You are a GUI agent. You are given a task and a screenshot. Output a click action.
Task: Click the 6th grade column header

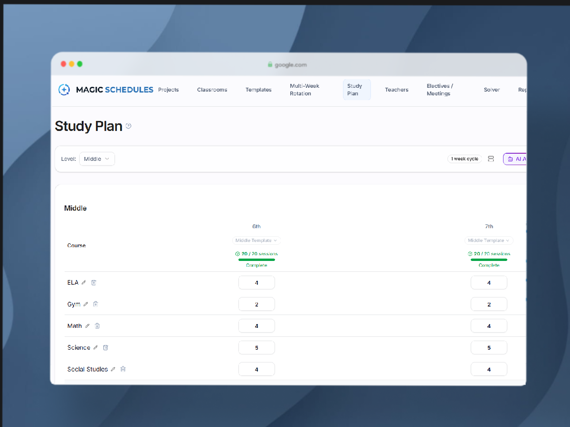(256, 226)
